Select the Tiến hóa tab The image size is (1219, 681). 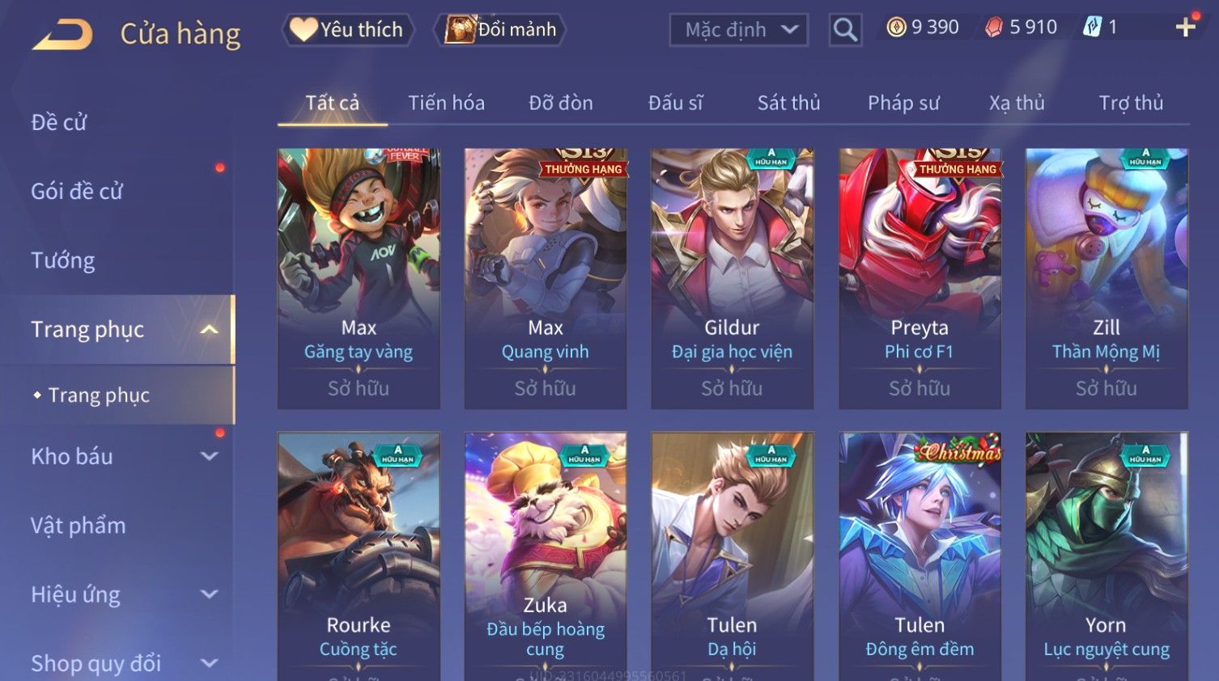pyautogui.click(x=446, y=103)
